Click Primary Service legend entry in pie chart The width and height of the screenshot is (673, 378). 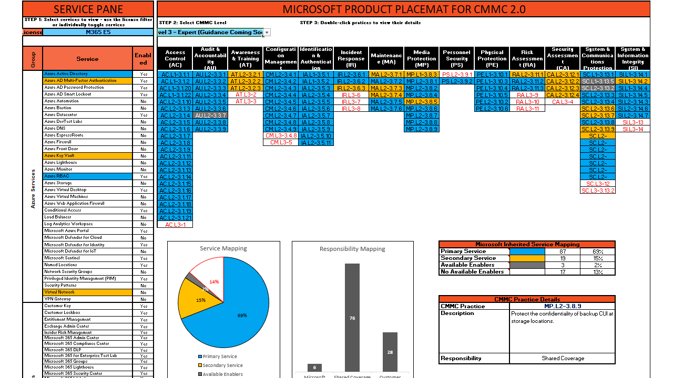tap(217, 356)
